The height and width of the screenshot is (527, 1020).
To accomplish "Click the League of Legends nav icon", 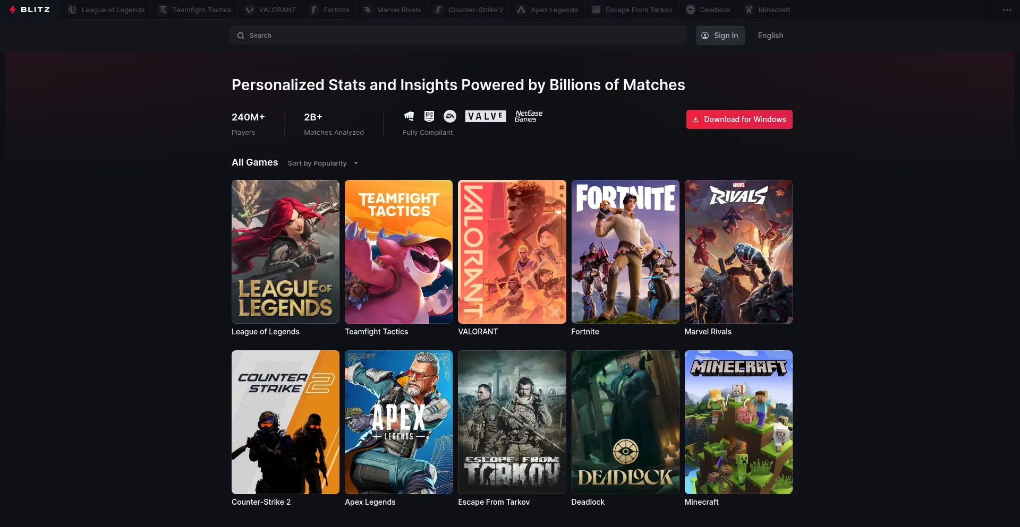I will pyautogui.click(x=72, y=10).
